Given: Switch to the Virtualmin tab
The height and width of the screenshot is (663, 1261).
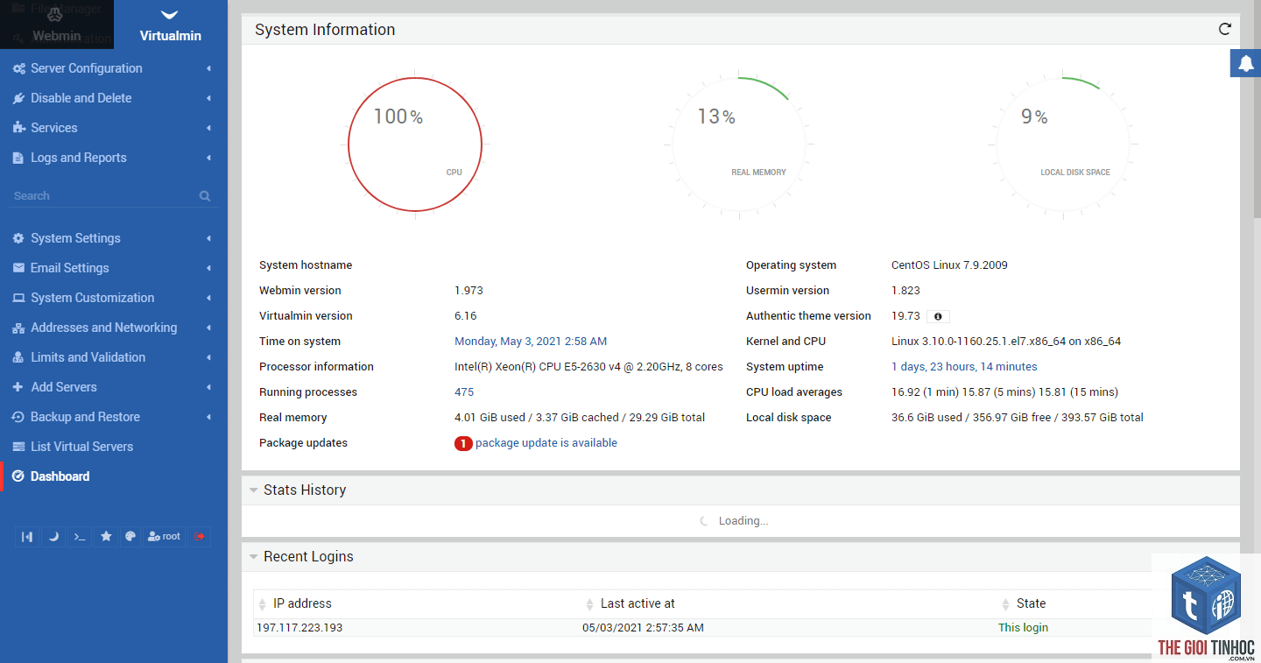Looking at the screenshot, I should tap(171, 25).
